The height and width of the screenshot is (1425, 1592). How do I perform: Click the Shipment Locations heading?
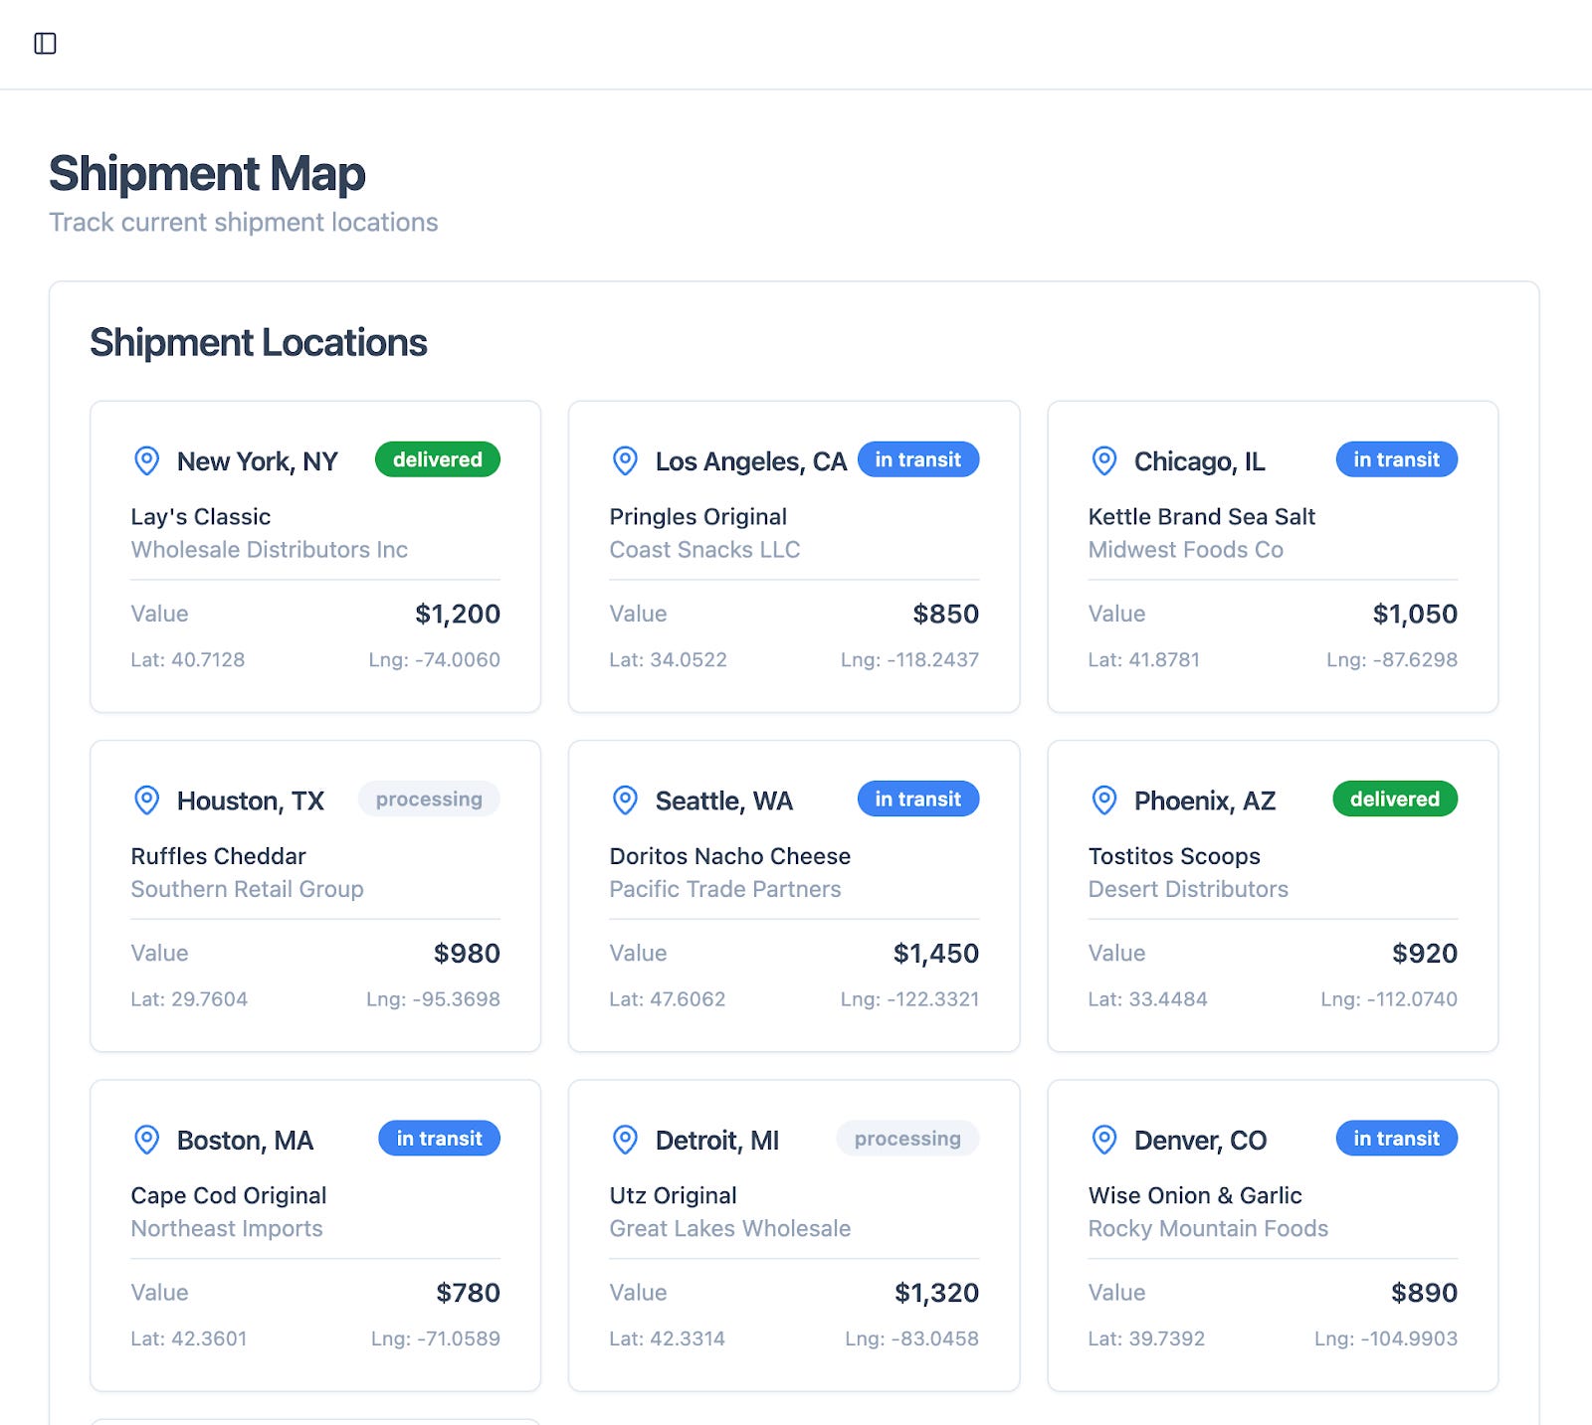click(x=259, y=342)
